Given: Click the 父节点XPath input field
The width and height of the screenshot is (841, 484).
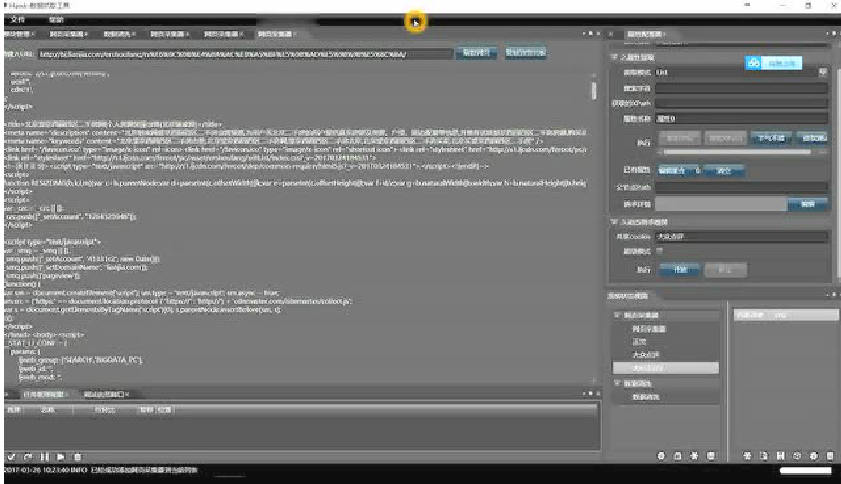Looking at the screenshot, I should pos(741,187).
